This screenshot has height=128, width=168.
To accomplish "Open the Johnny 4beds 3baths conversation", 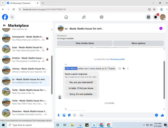I will click(25, 70).
